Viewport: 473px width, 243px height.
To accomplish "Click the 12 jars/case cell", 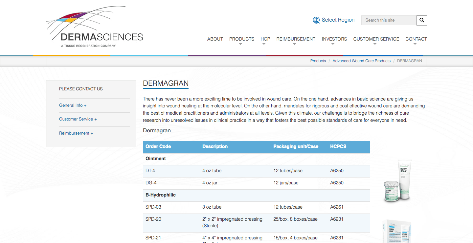I will (286, 183).
